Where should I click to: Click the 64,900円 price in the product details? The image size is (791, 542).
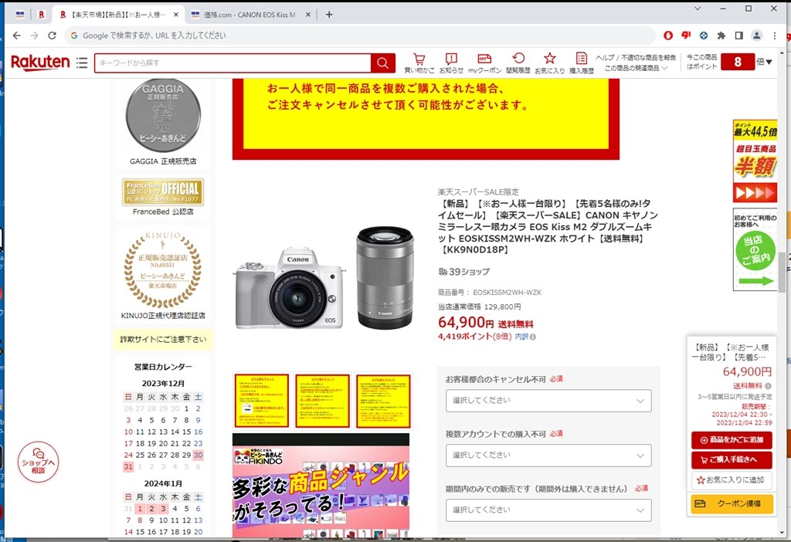click(x=466, y=322)
